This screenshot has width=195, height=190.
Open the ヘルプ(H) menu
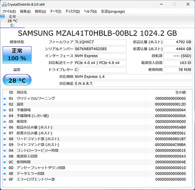(x=90, y=12)
